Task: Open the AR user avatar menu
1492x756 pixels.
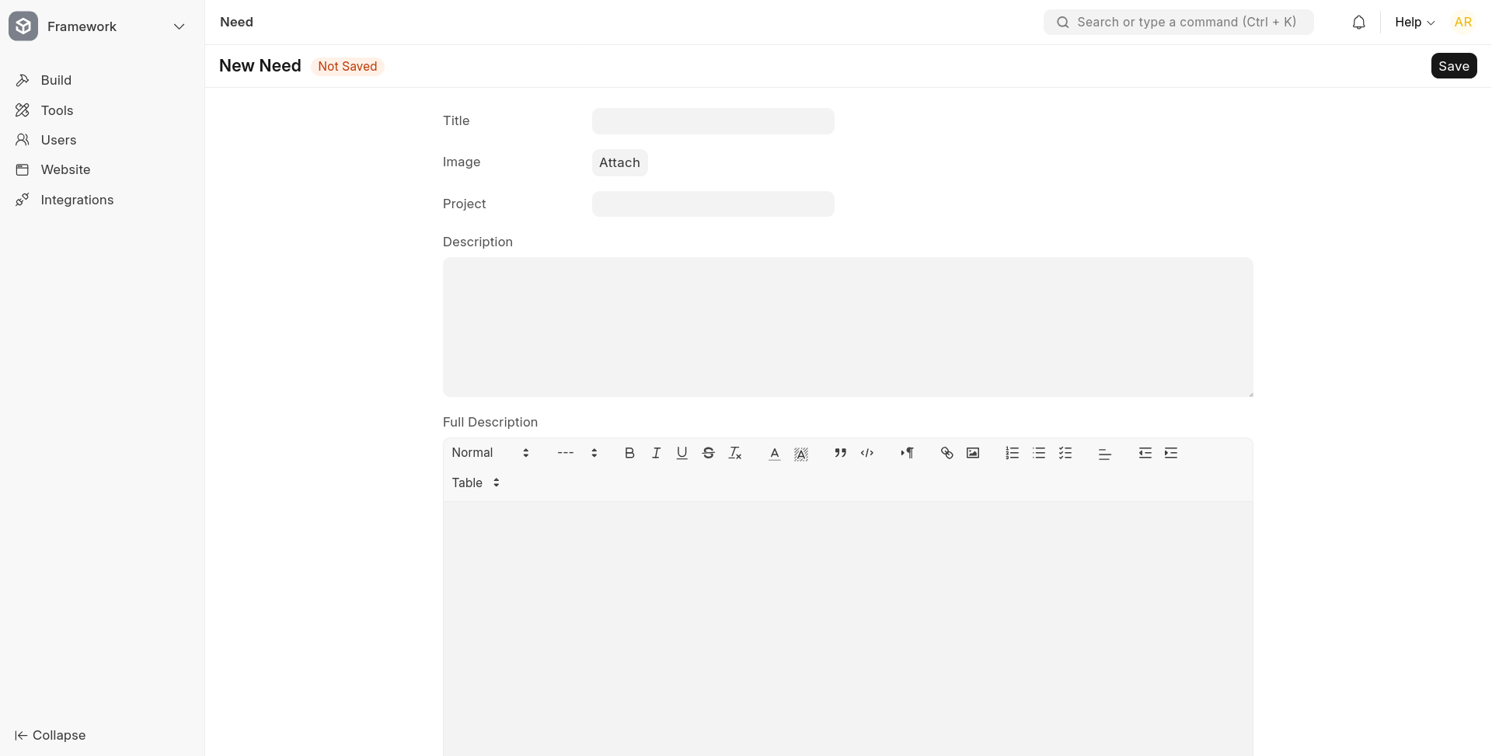Action: (1463, 23)
